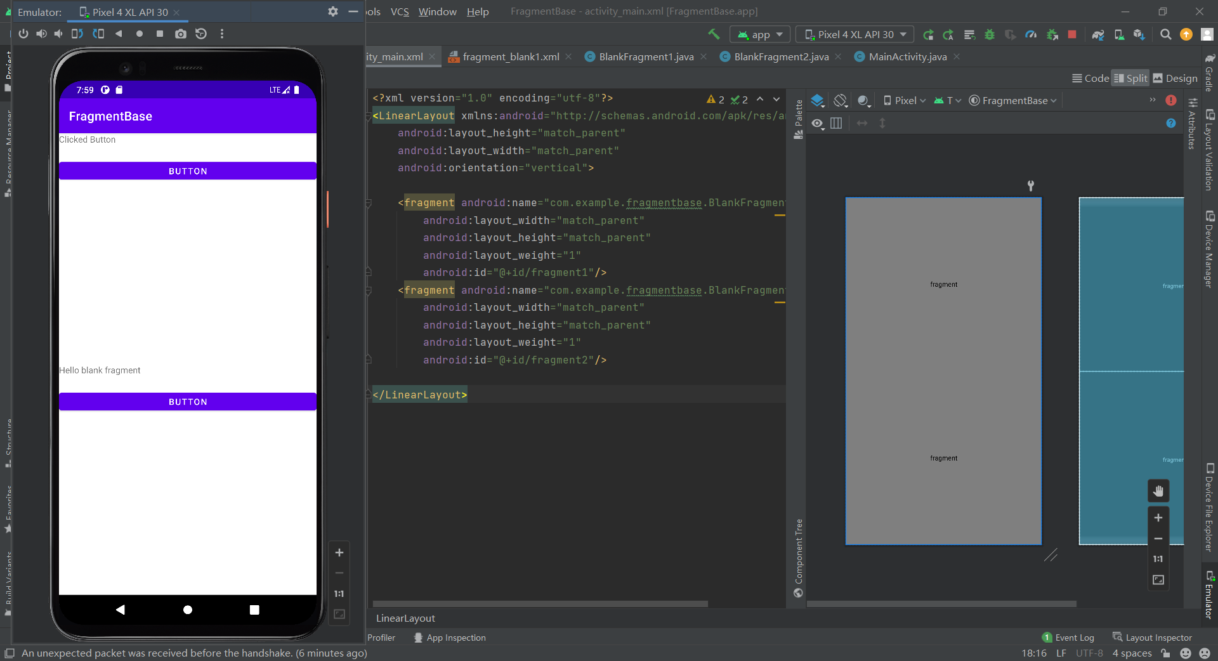Click code editor horizontal scrollbar
This screenshot has height=661, width=1218.
(x=540, y=604)
